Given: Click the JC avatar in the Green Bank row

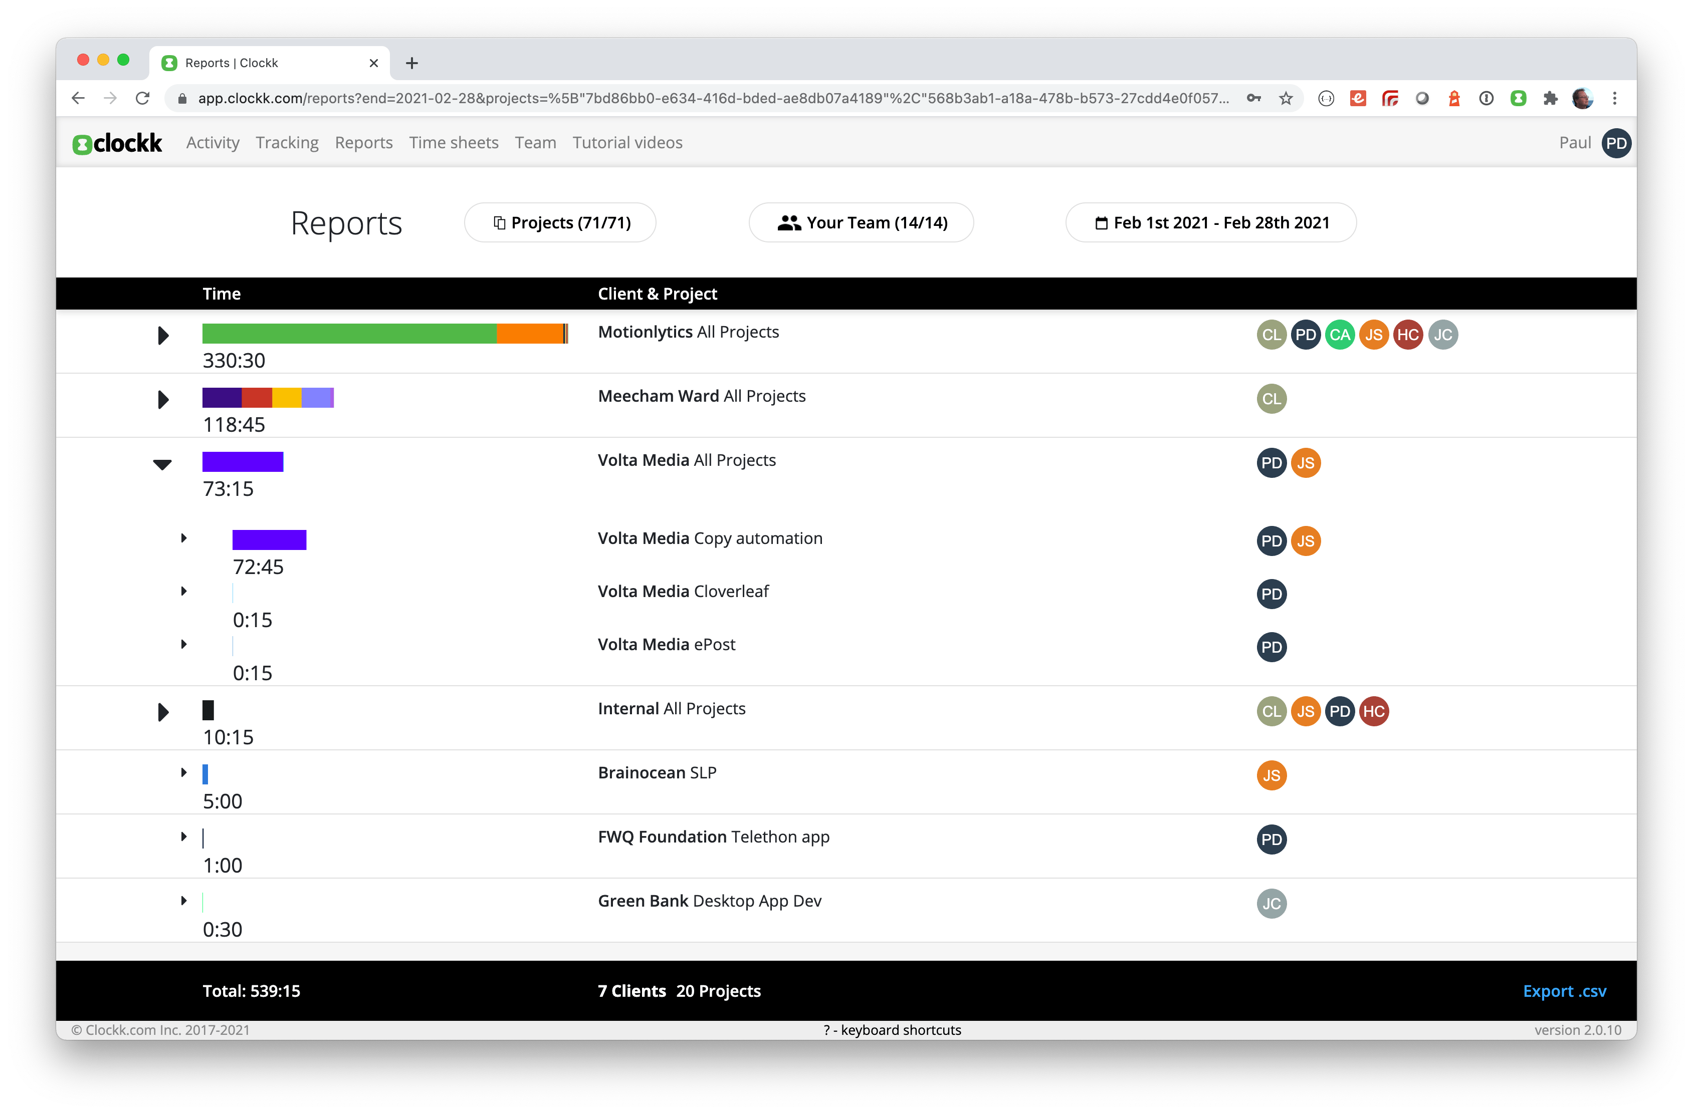Looking at the screenshot, I should coord(1271,904).
